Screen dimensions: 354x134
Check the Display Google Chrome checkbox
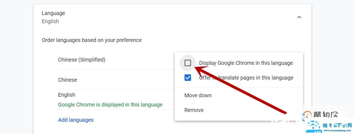click(x=188, y=63)
